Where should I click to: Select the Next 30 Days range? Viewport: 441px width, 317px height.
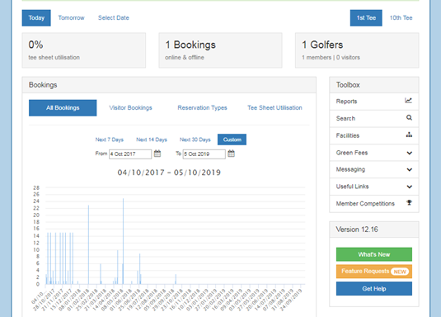coord(195,140)
